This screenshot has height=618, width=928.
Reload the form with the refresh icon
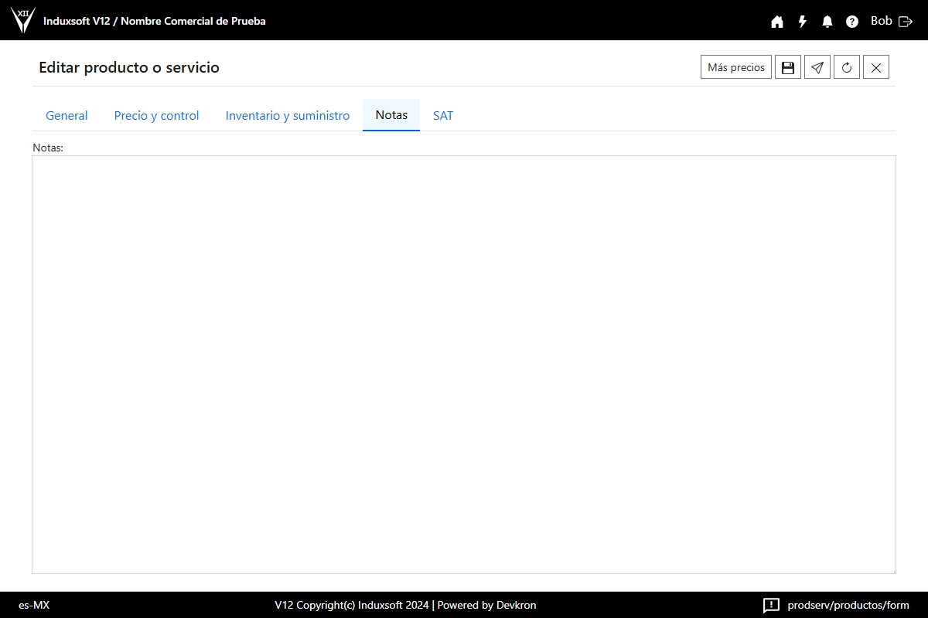847,67
